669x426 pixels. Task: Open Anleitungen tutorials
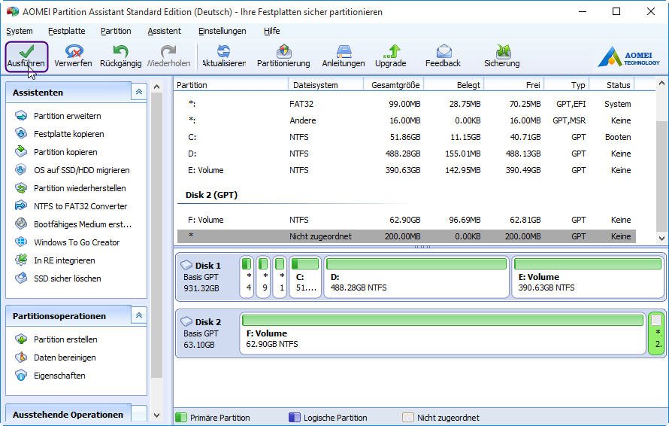click(x=344, y=56)
